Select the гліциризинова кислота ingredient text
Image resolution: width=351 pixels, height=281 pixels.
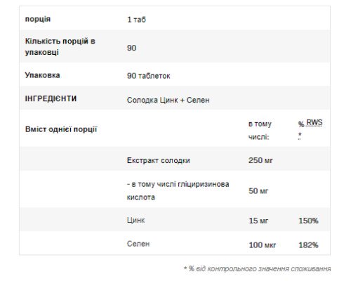click(178, 190)
